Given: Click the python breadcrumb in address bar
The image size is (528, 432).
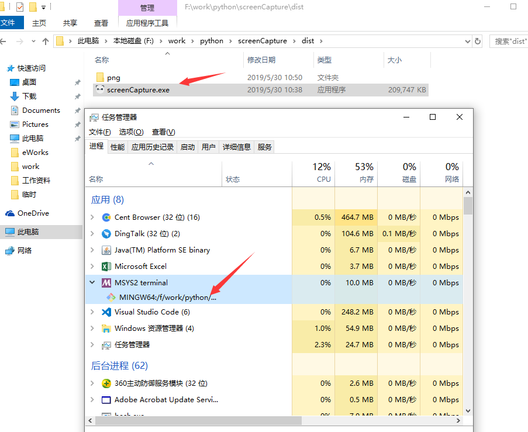Looking at the screenshot, I should 212,41.
